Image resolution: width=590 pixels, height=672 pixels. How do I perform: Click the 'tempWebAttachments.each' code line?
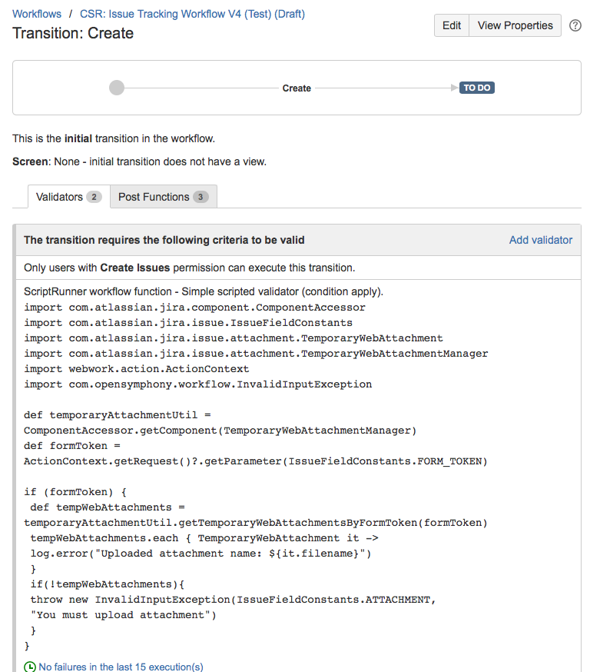pos(204,538)
